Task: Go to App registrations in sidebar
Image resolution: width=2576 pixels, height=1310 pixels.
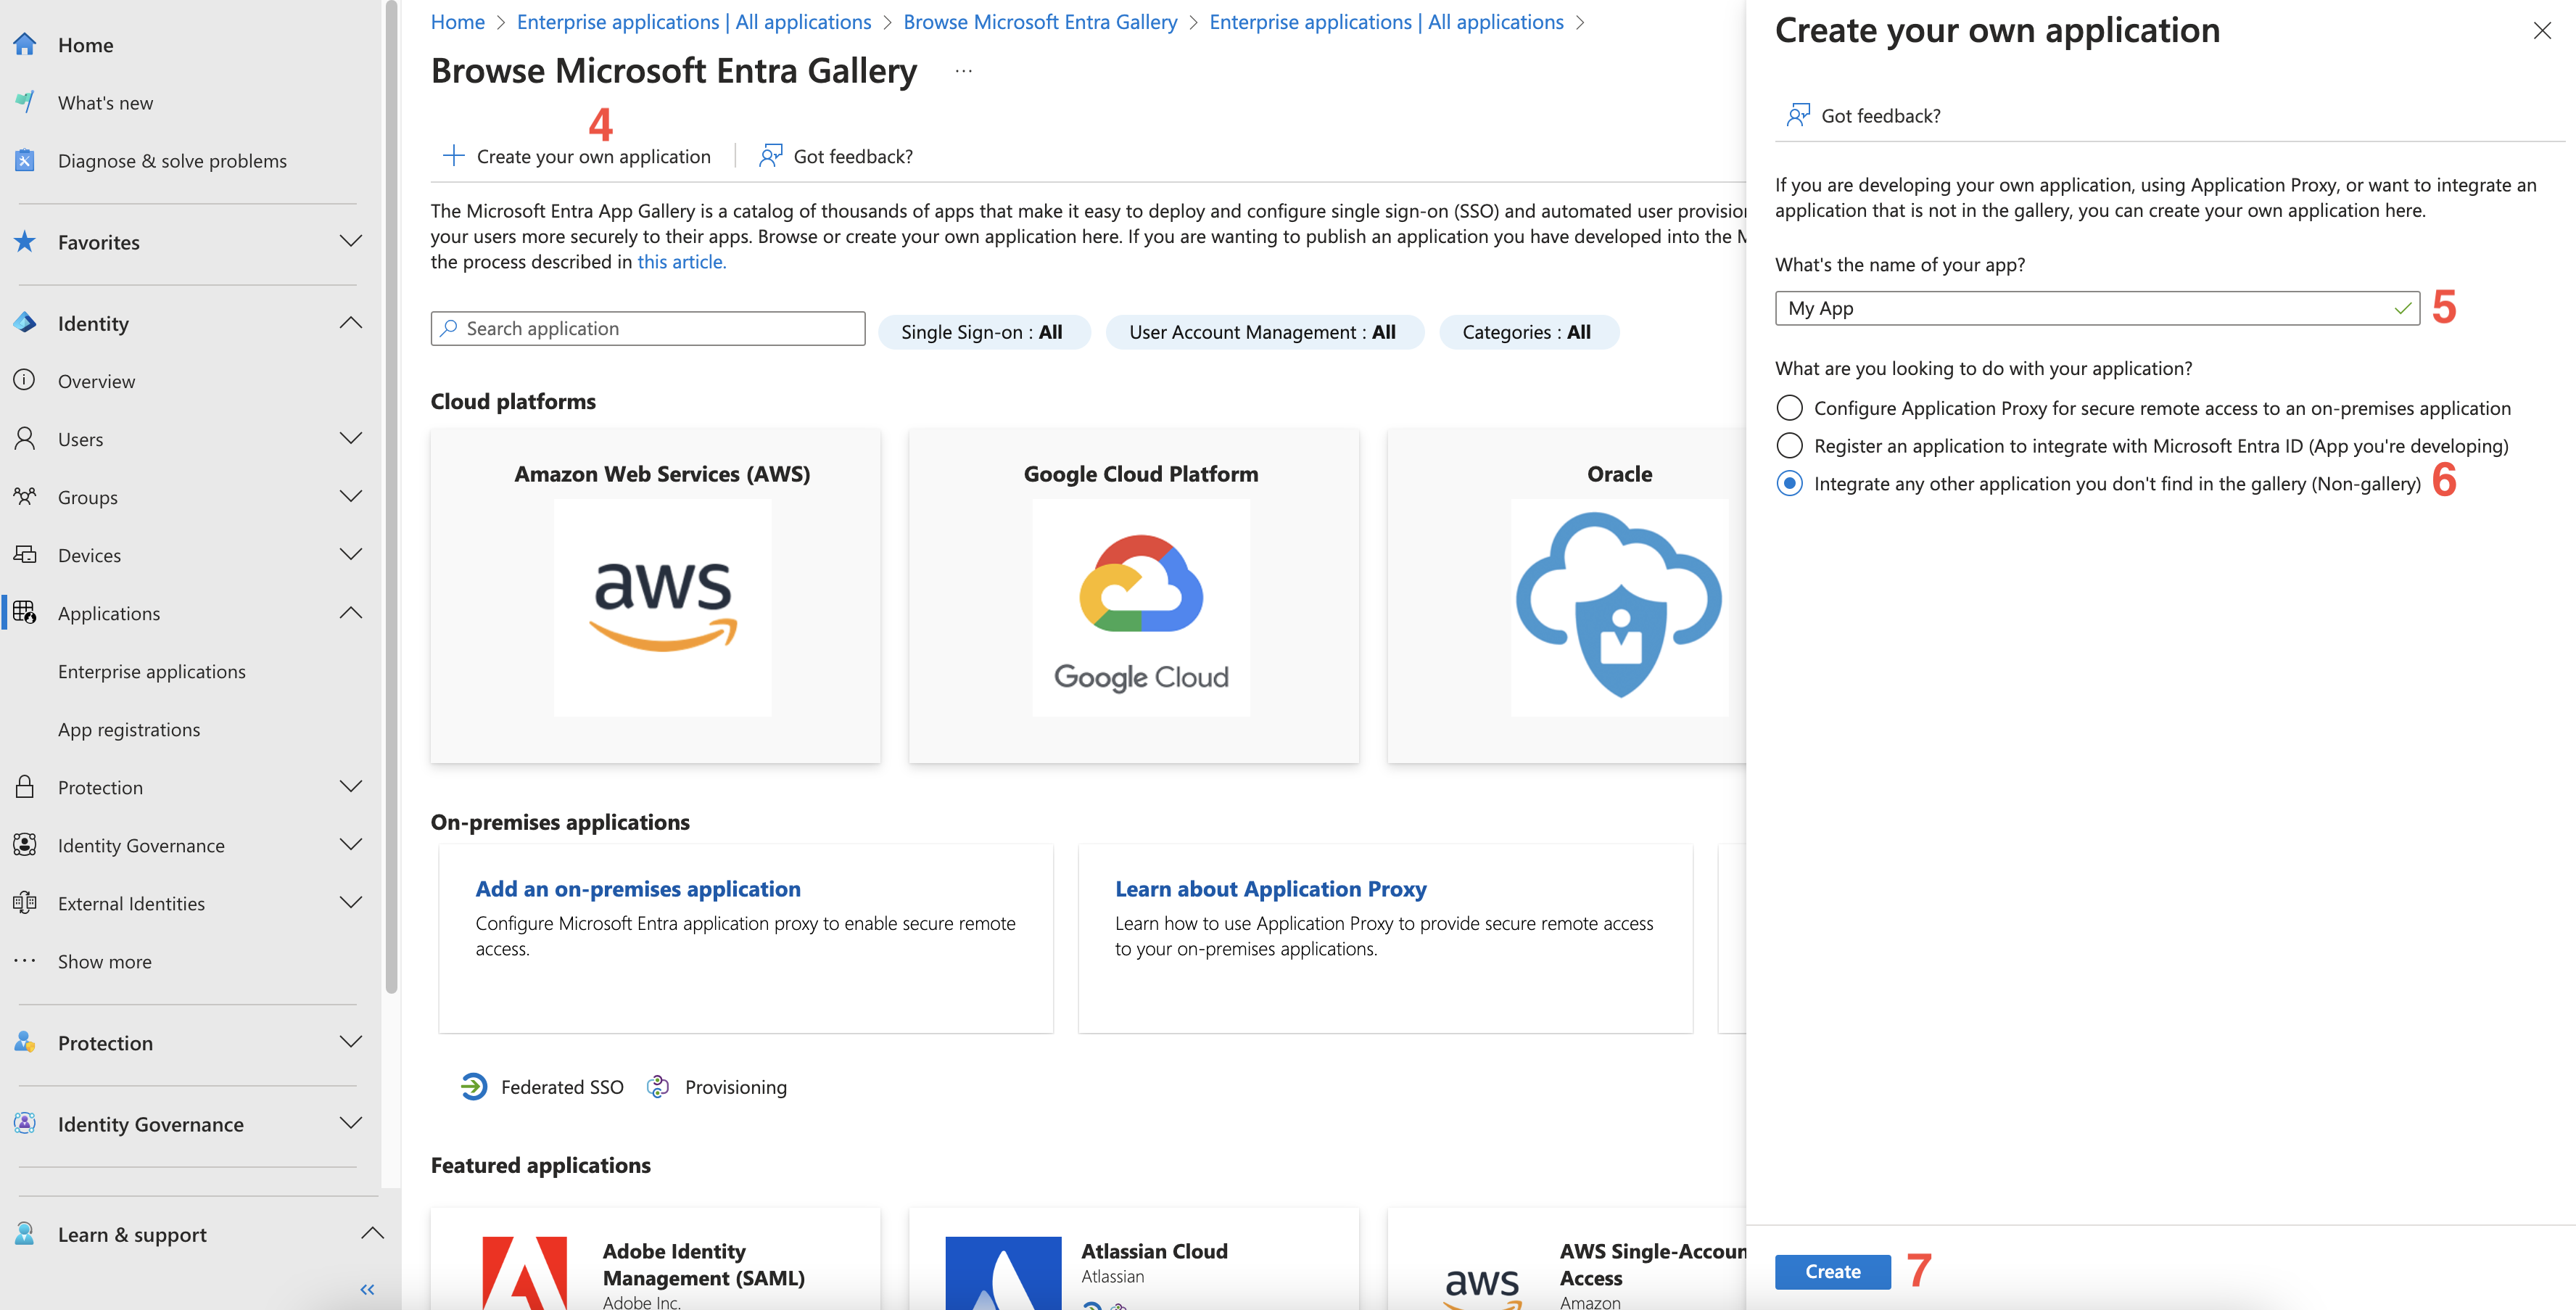Action: pos(129,730)
